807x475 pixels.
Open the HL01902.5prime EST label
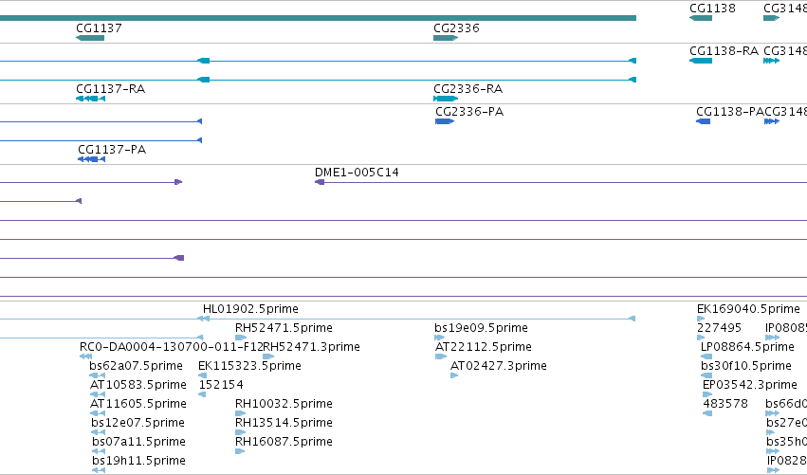(x=250, y=309)
